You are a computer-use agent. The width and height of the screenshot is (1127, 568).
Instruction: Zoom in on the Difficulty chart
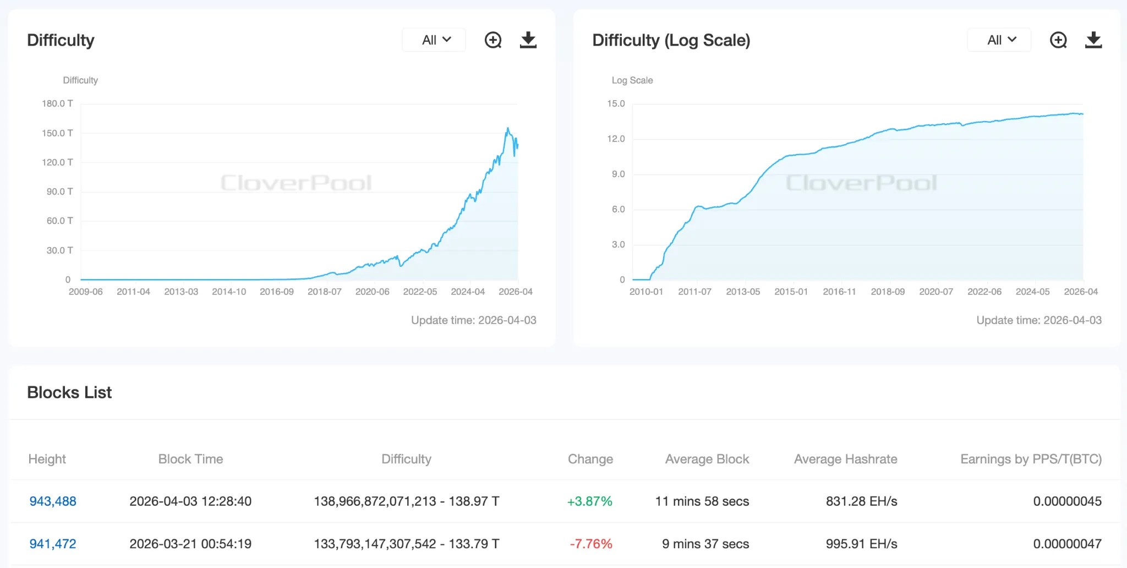coord(493,40)
